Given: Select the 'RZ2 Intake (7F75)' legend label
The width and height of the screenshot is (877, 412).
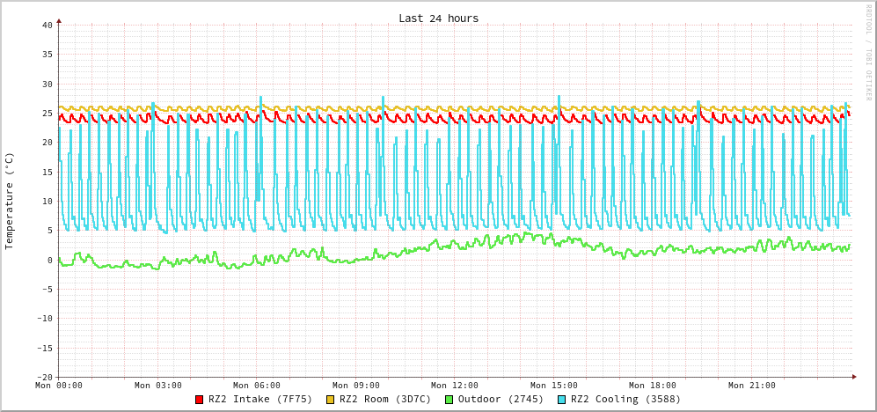Looking at the screenshot, I should (260, 400).
